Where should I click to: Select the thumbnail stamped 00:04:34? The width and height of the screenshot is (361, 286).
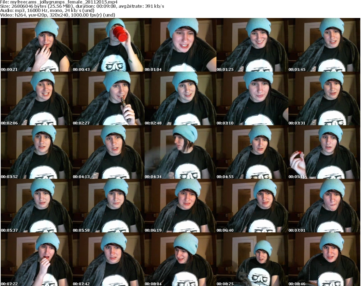[x=180, y=152]
